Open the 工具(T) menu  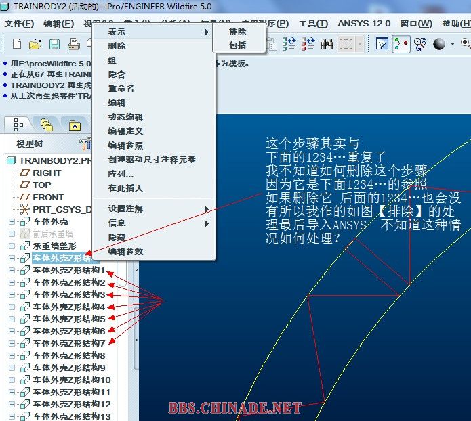tap(313, 24)
